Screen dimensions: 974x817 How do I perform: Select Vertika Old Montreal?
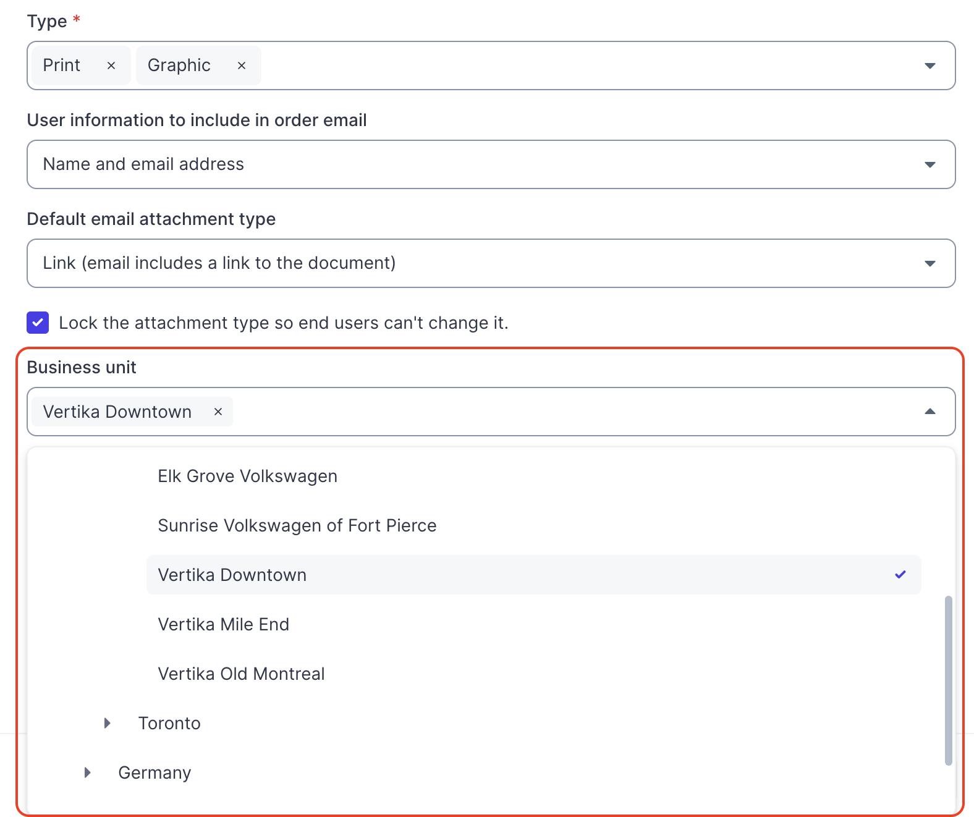coord(534,674)
